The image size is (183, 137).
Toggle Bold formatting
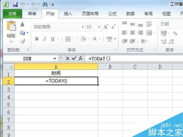(37, 39)
